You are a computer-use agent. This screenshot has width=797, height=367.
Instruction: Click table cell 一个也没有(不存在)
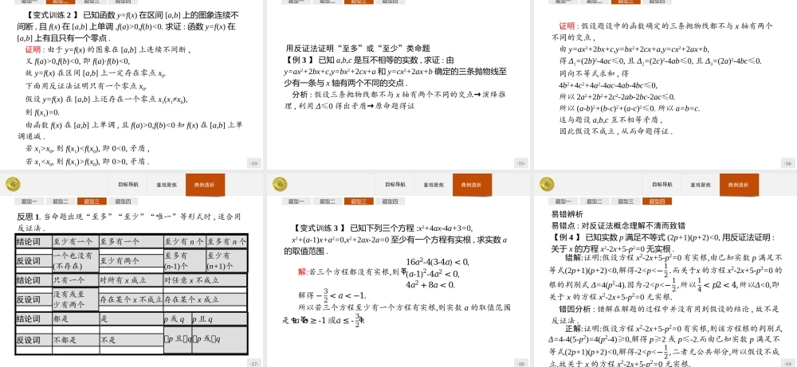76,261
